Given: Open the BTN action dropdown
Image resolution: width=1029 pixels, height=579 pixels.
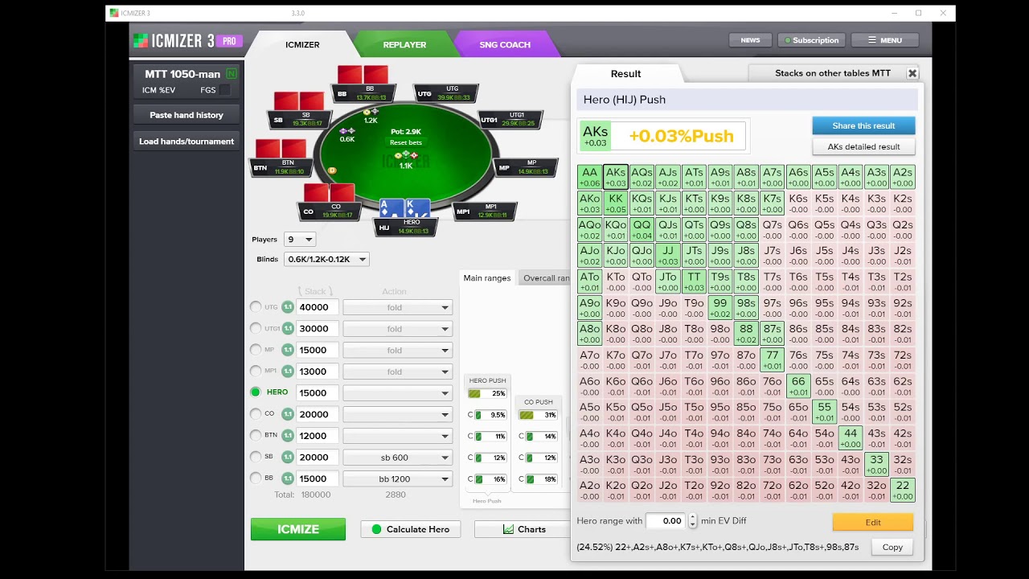Looking at the screenshot, I should (397, 436).
